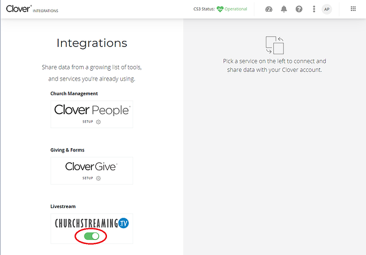Open the dashboard speedometer icon

click(x=269, y=9)
